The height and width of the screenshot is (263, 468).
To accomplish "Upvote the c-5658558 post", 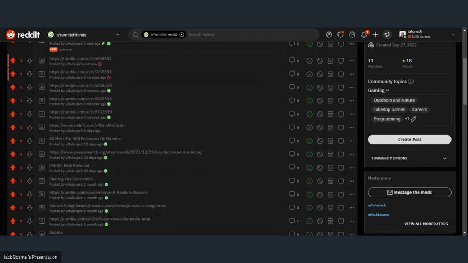I will point(13,88).
